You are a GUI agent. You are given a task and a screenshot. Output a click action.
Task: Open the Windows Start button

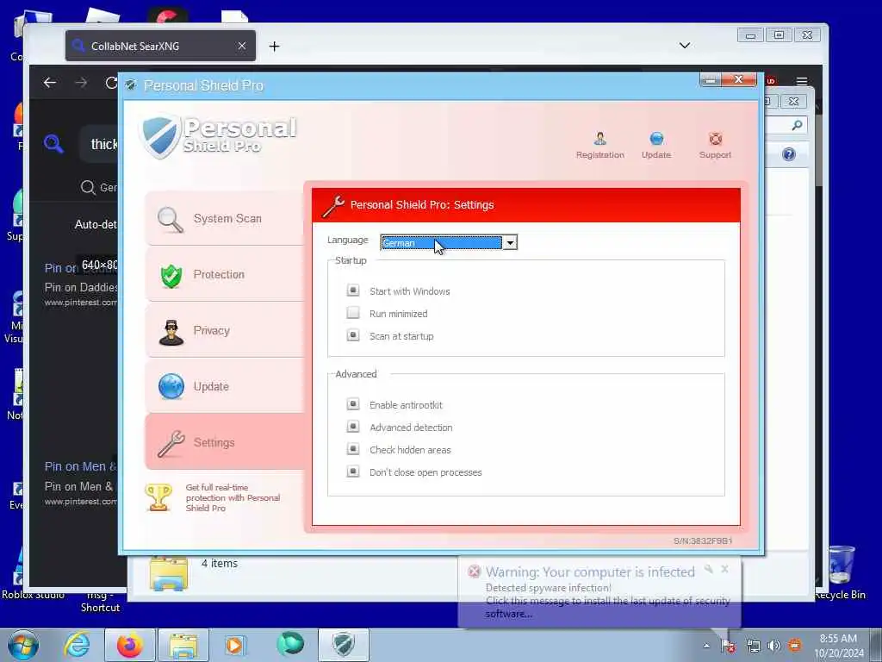coord(23,645)
